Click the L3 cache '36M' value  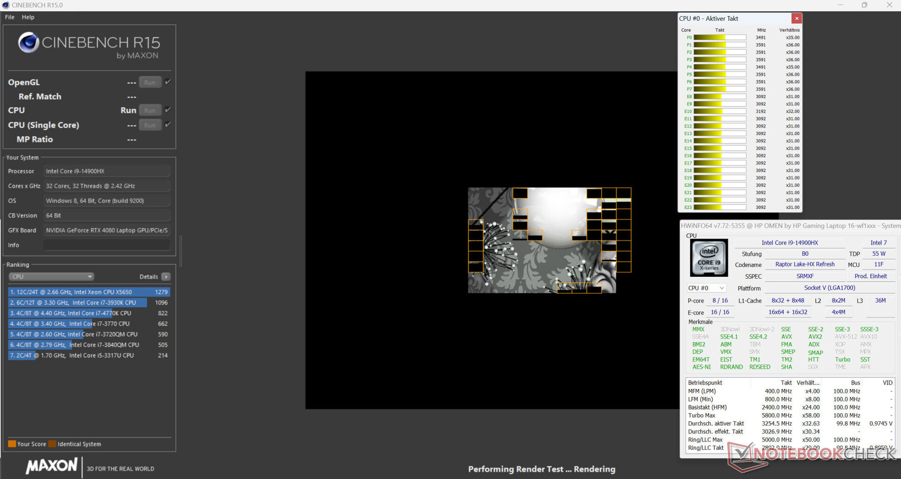click(x=880, y=301)
